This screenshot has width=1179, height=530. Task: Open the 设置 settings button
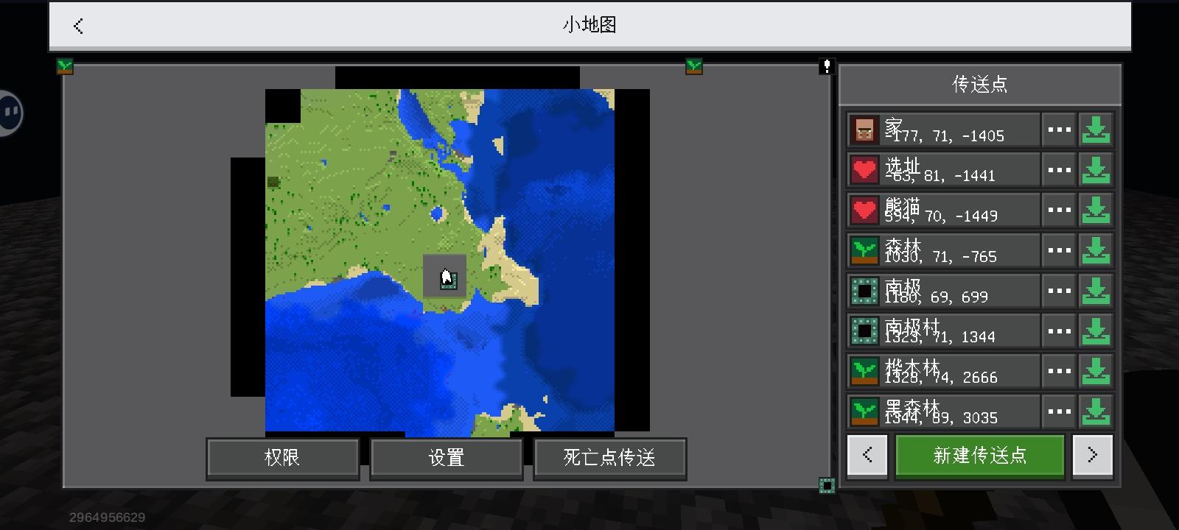(446, 458)
